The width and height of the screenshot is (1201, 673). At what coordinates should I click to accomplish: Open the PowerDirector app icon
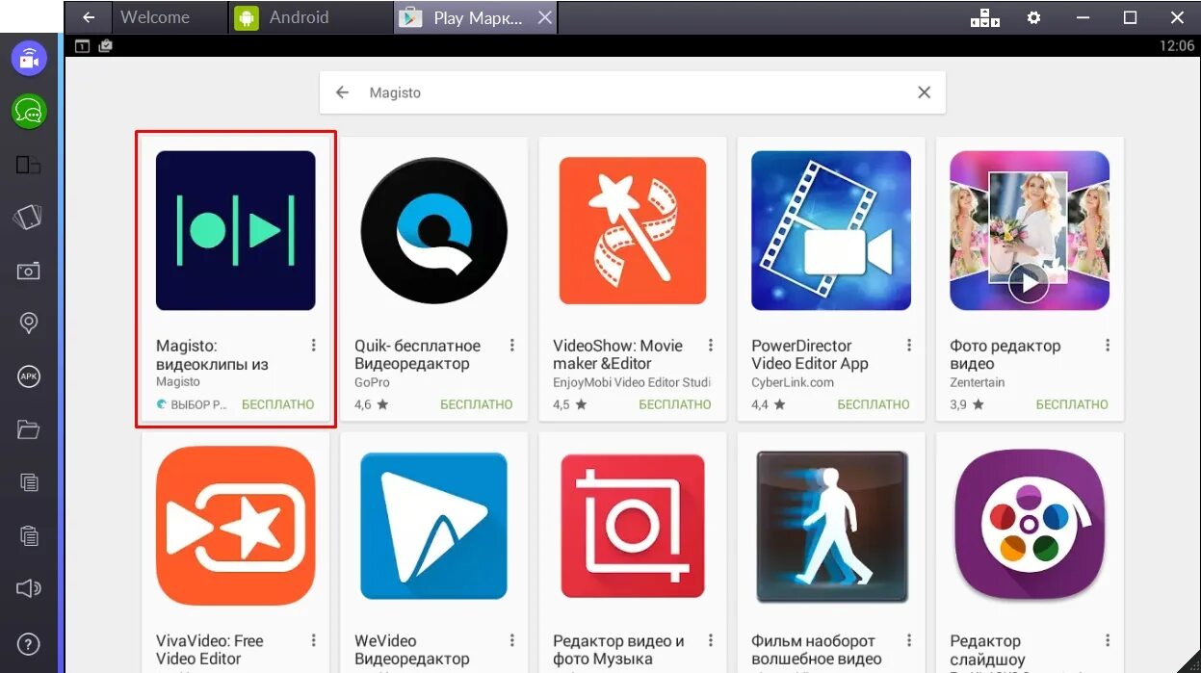(x=831, y=230)
